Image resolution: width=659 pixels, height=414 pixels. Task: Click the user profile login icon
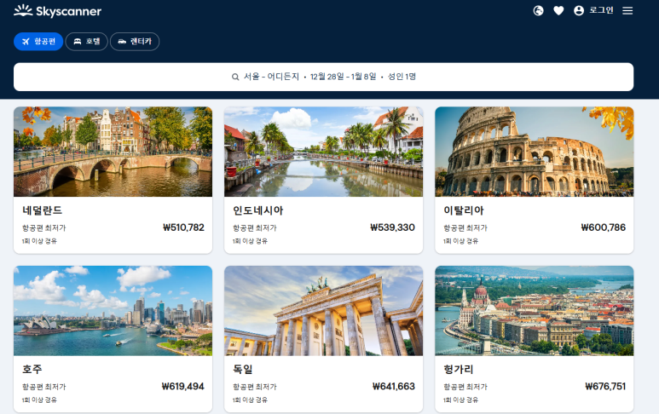click(579, 10)
